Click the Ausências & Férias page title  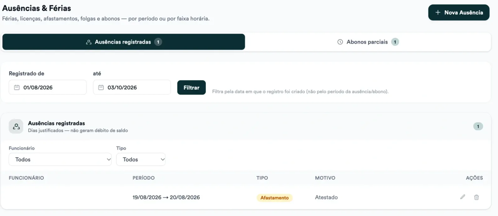click(x=37, y=8)
